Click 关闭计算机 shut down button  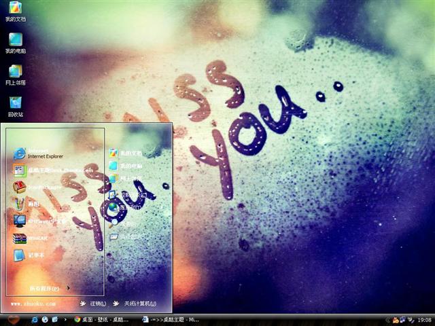pos(135,304)
